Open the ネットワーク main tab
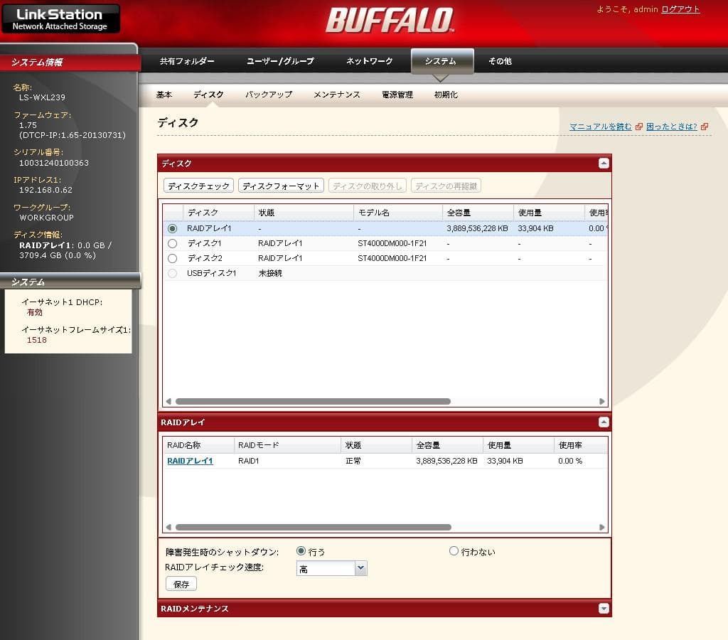The image size is (728, 640). (x=369, y=61)
